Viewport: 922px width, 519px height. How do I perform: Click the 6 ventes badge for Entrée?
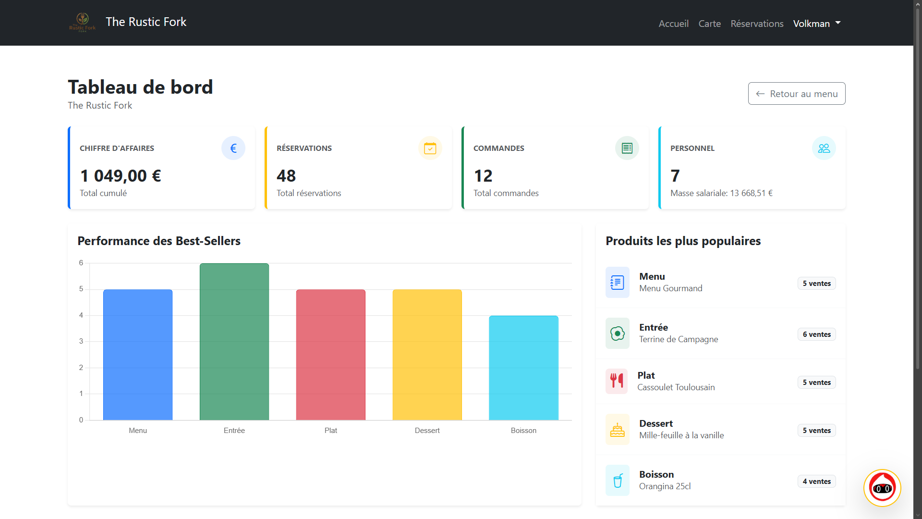click(816, 334)
